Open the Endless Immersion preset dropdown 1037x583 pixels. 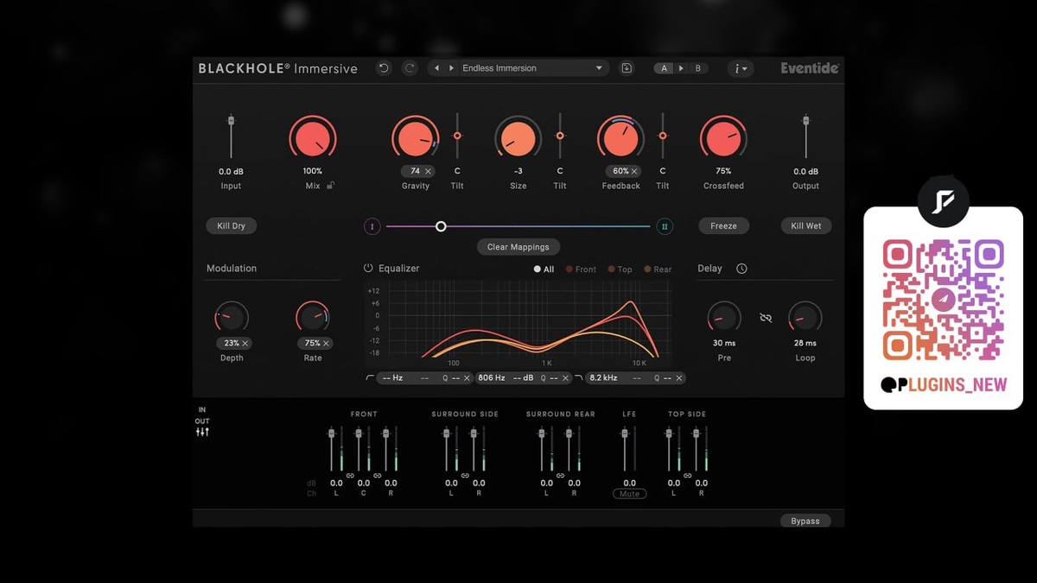click(x=532, y=68)
